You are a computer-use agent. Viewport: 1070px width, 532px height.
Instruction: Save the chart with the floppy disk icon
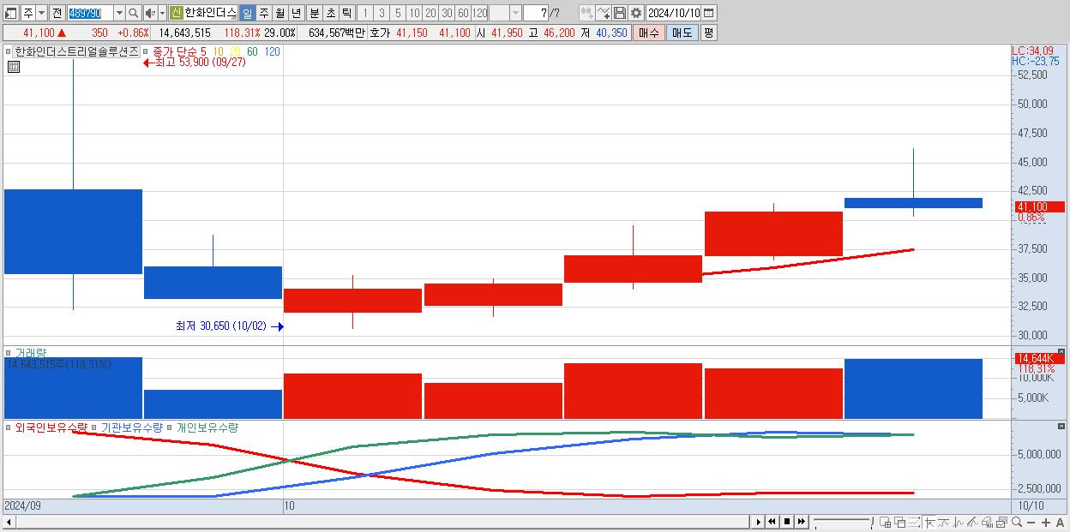[620, 13]
